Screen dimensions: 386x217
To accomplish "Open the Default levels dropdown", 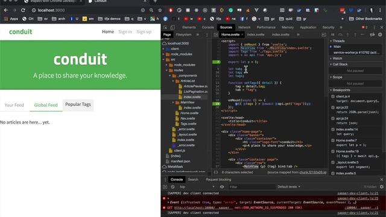I will click(x=289, y=187).
